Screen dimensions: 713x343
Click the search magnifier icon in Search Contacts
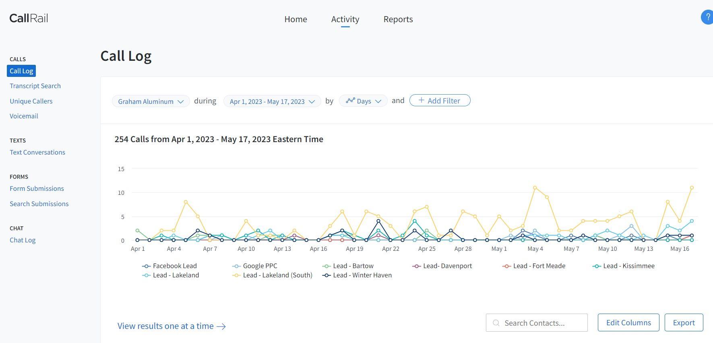coord(496,323)
